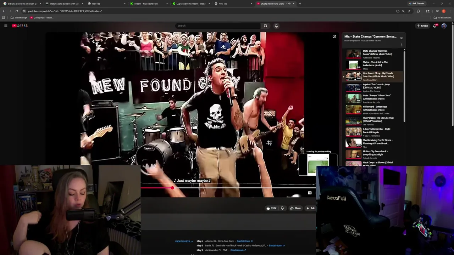Viewport: 454px width, 255px height.
Task: Dislike the video with thumbs down
Action: [x=282, y=208]
